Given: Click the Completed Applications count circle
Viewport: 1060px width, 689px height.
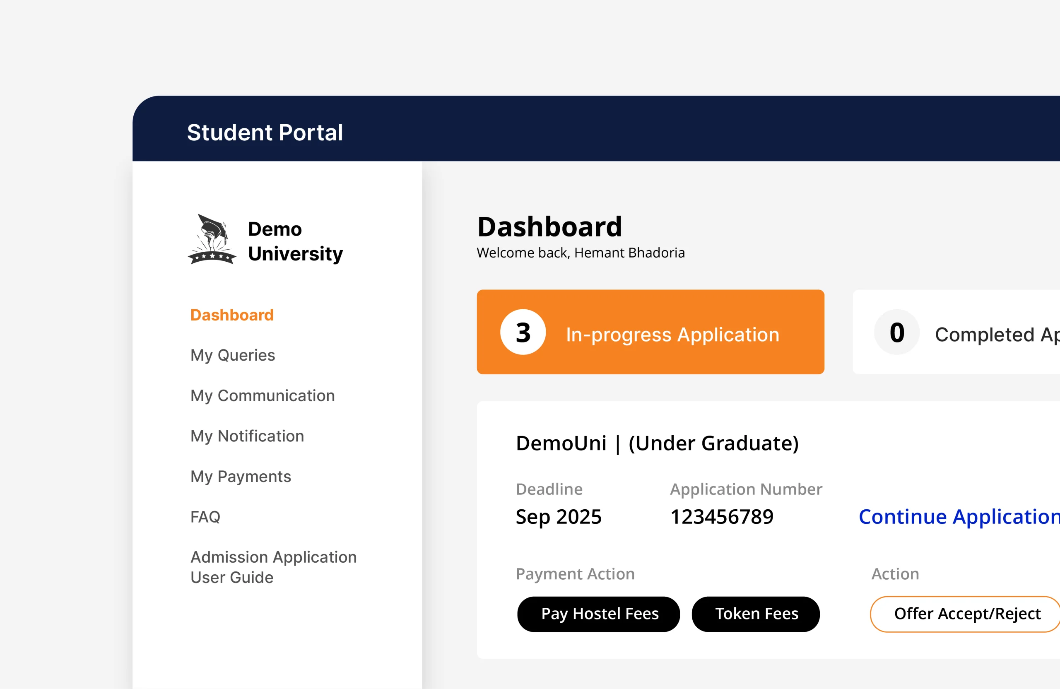Looking at the screenshot, I should (x=896, y=332).
